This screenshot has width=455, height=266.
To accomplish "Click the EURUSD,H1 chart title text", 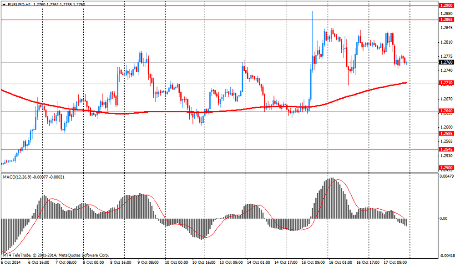I will pyautogui.click(x=19, y=4).
